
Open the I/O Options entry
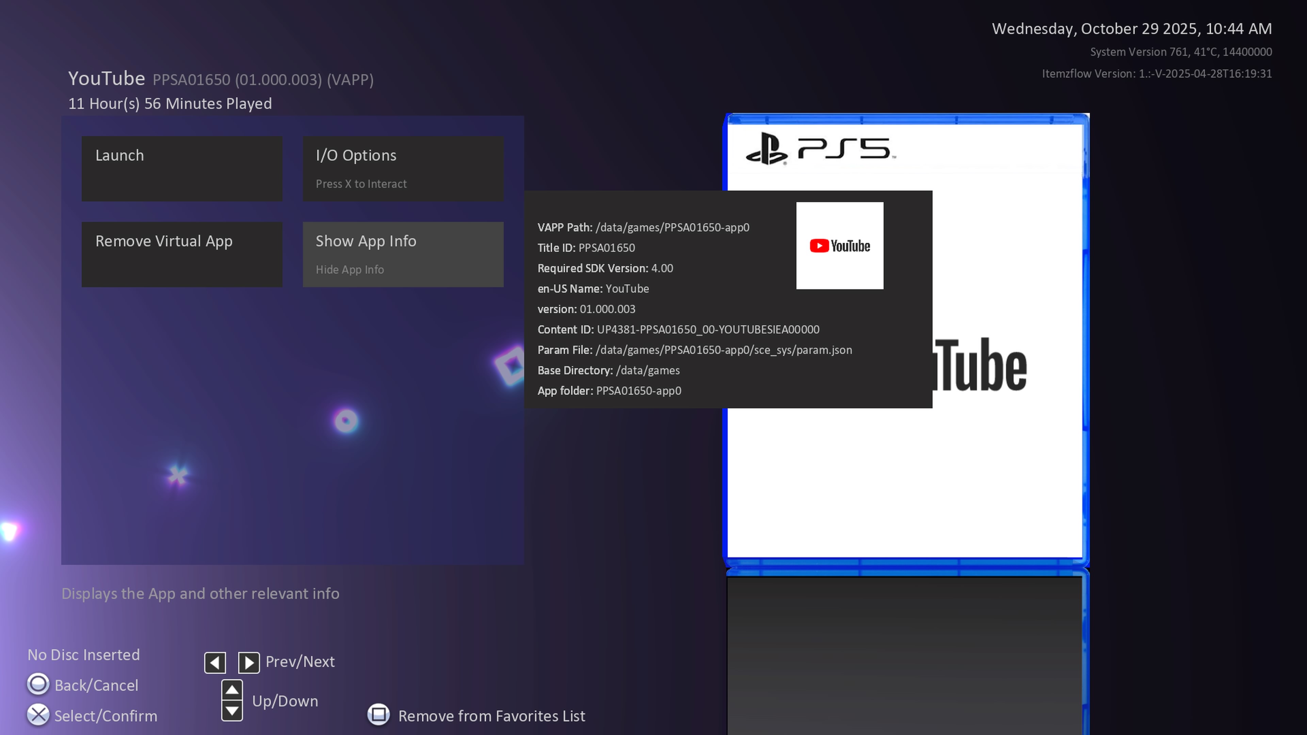[403, 168]
